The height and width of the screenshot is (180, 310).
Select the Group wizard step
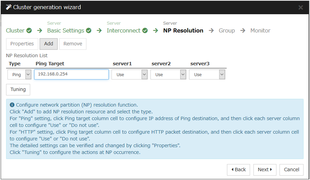227,30
